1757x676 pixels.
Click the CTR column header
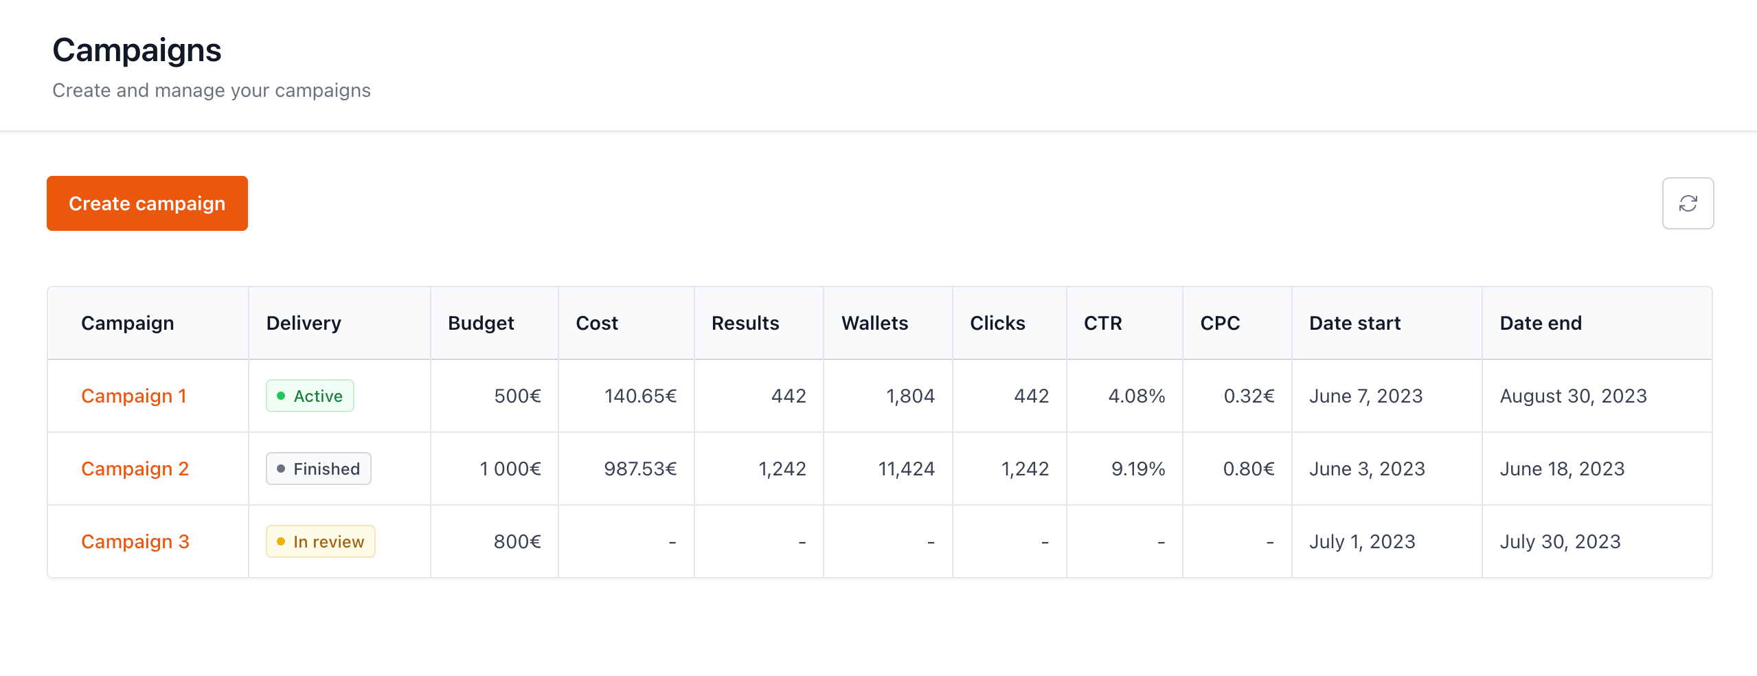click(1102, 324)
